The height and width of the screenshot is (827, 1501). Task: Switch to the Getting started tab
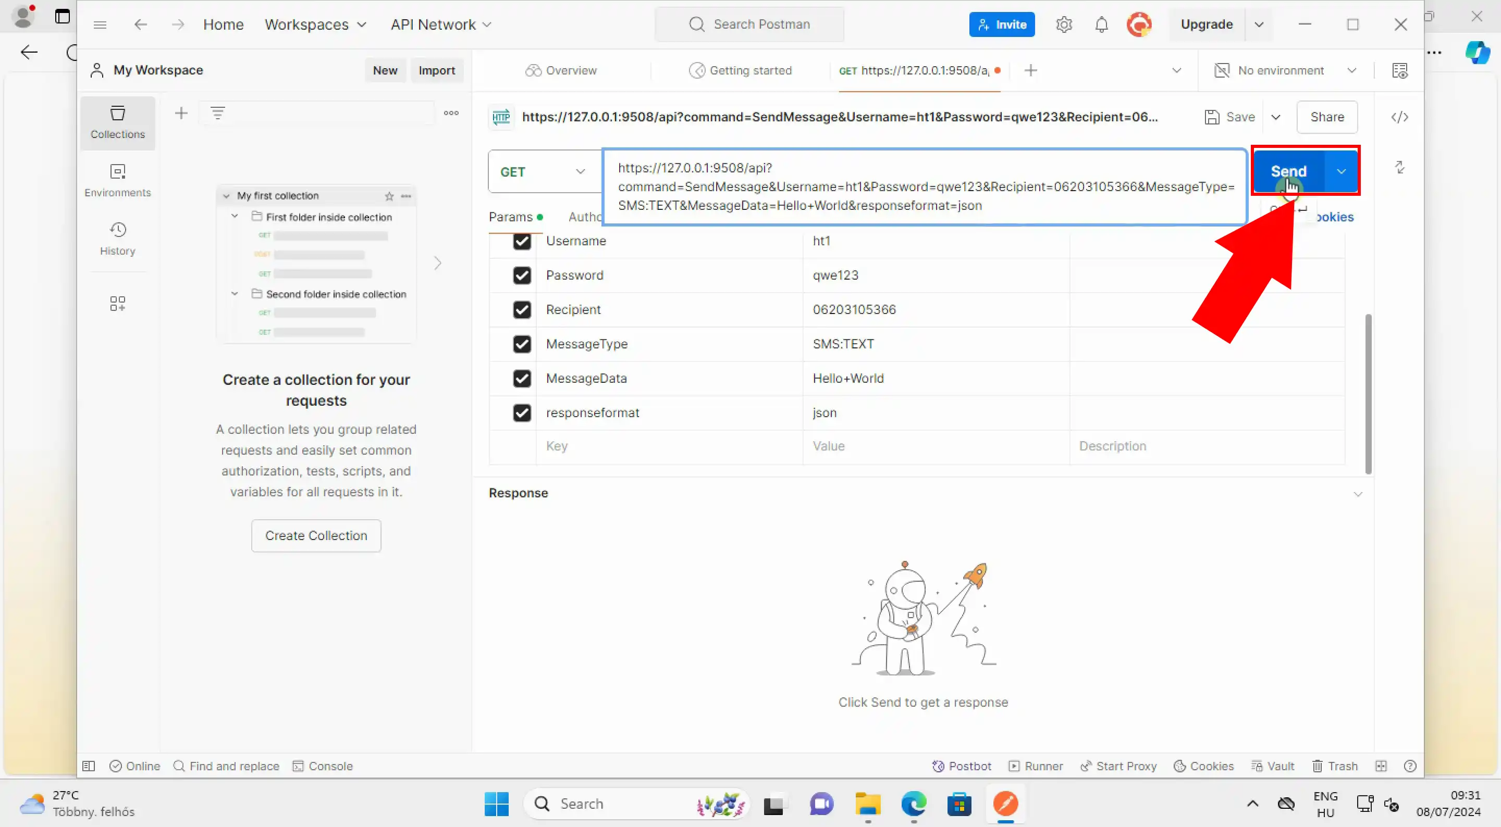pyautogui.click(x=742, y=70)
